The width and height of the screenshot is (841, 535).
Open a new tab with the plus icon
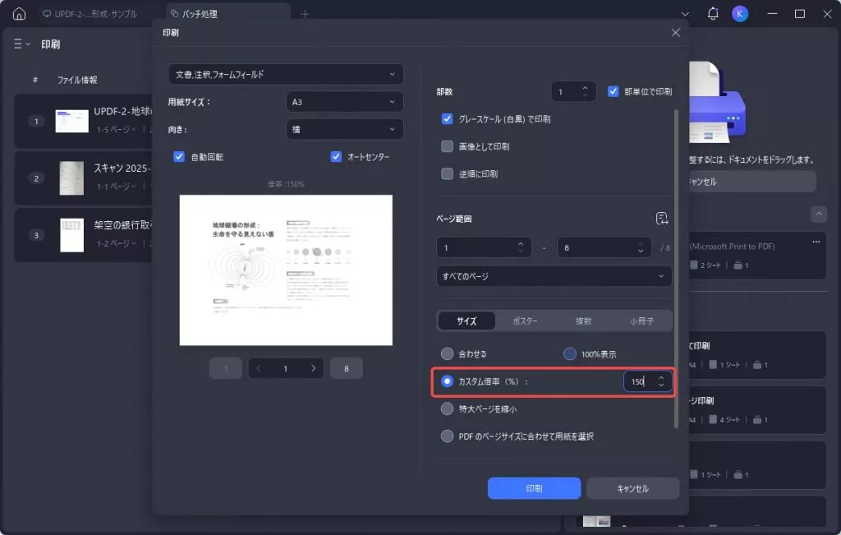(x=304, y=13)
